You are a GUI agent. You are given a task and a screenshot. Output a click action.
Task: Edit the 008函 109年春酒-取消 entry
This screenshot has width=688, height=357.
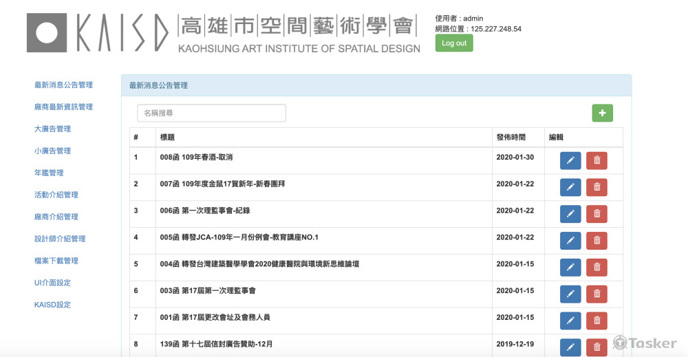click(x=570, y=160)
